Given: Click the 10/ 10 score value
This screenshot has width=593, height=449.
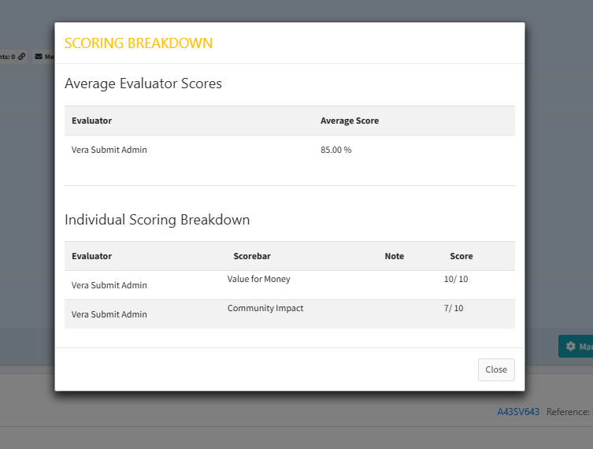Looking at the screenshot, I should (x=456, y=279).
